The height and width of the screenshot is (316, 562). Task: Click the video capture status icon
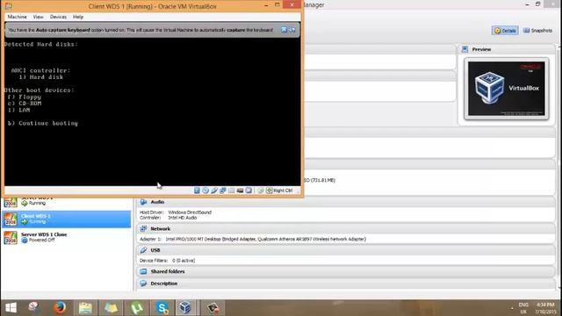[249, 190]
